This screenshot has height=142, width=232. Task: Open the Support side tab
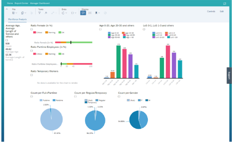(x=229, y=75)
